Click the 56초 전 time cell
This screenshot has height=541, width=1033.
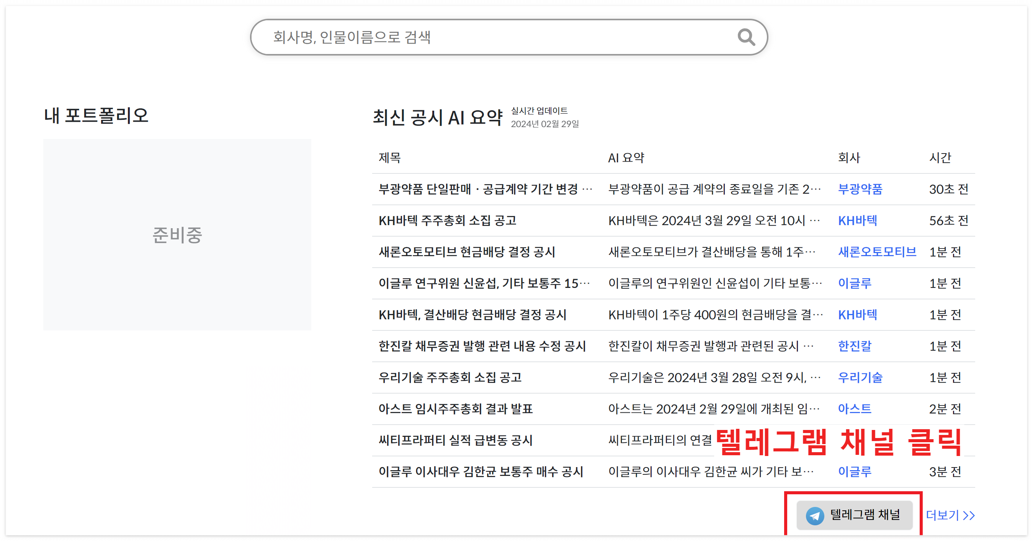click(x=949, y=220)
